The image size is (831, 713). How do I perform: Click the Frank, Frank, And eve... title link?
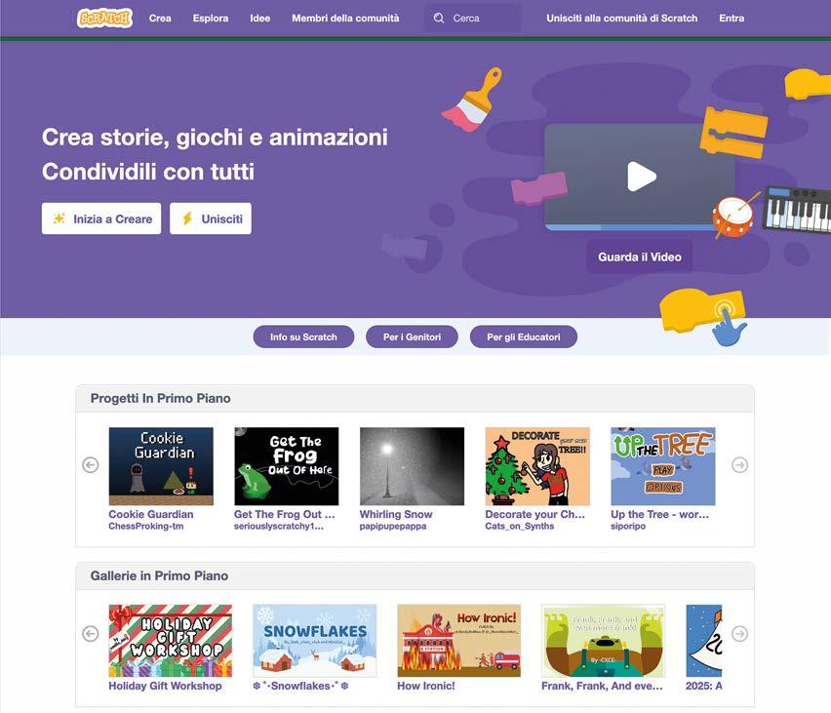tap(602, 686)
